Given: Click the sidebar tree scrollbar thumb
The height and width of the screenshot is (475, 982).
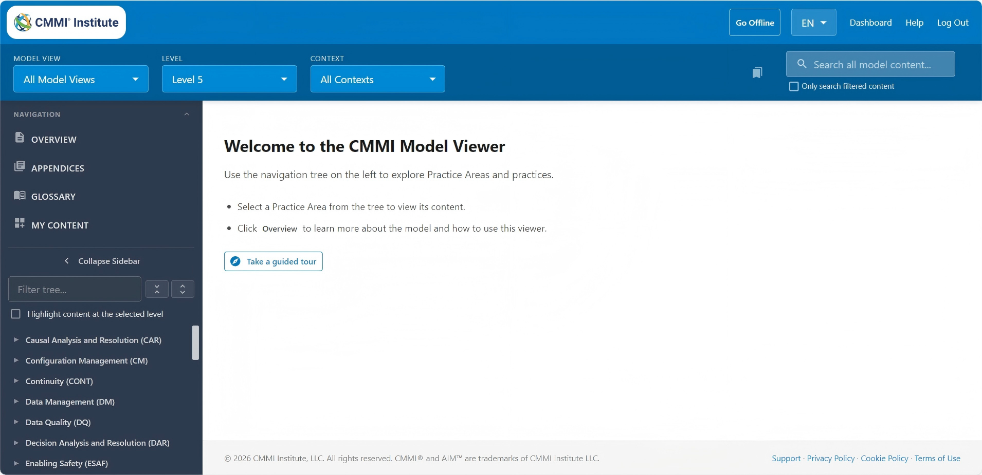Looking at the screenshot, I should coord(195,343).
